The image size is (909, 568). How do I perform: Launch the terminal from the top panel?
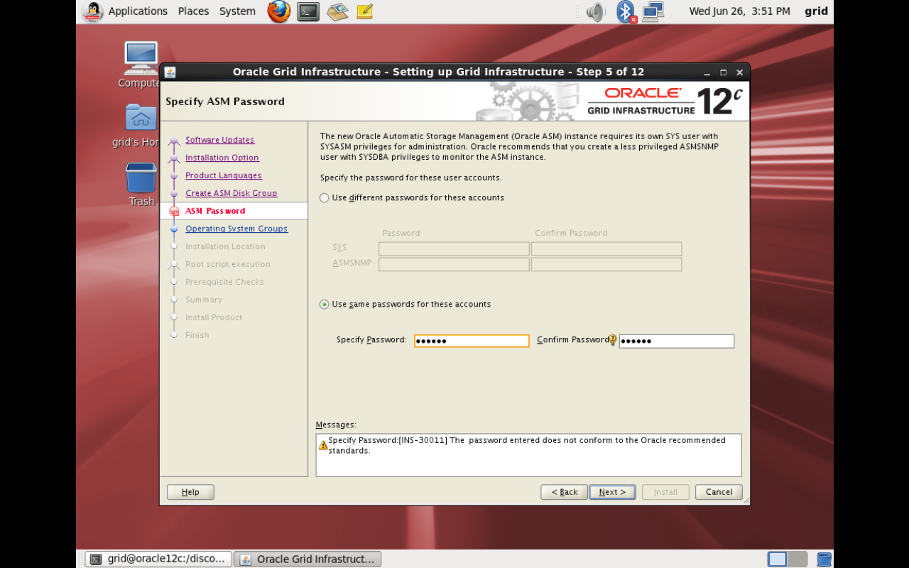308,11
